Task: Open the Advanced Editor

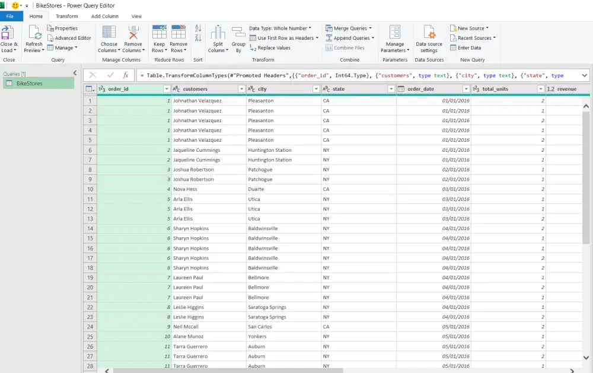Action: coord(69,38)
